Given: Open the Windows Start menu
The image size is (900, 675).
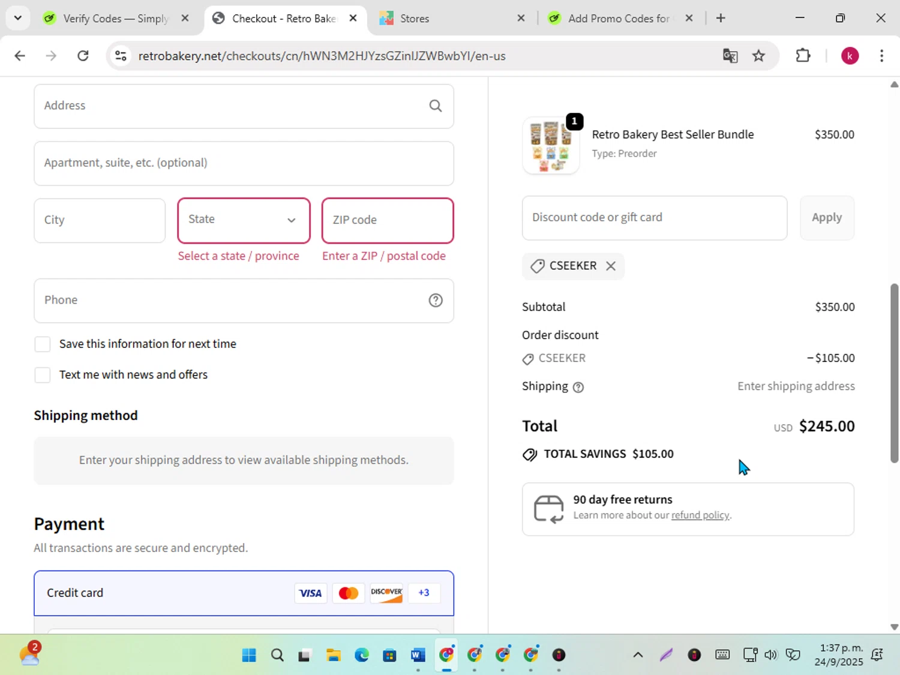Looking at the screenshot, I should tap(249, 655).
